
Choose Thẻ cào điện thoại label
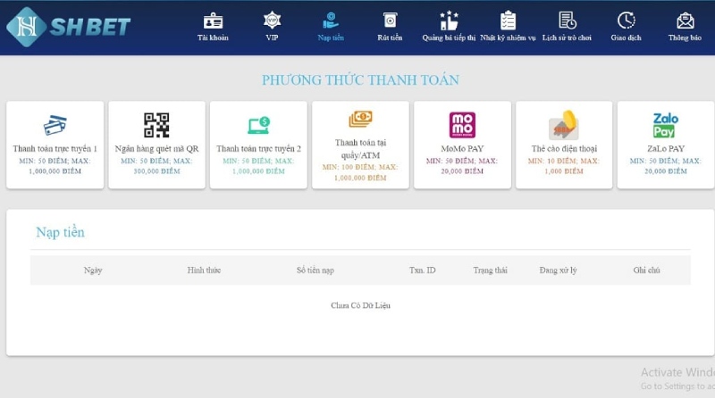(x=564, y=149)
